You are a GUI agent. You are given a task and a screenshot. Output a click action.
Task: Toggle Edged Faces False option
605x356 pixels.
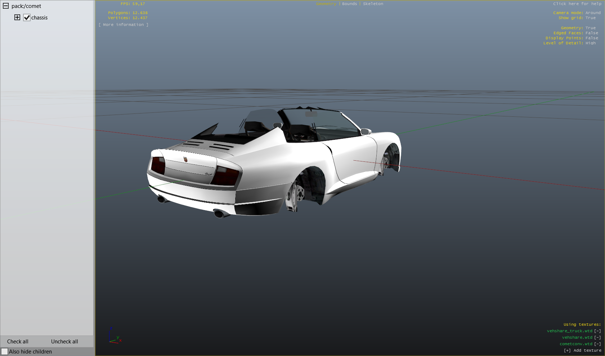click(x=592, y=33)
